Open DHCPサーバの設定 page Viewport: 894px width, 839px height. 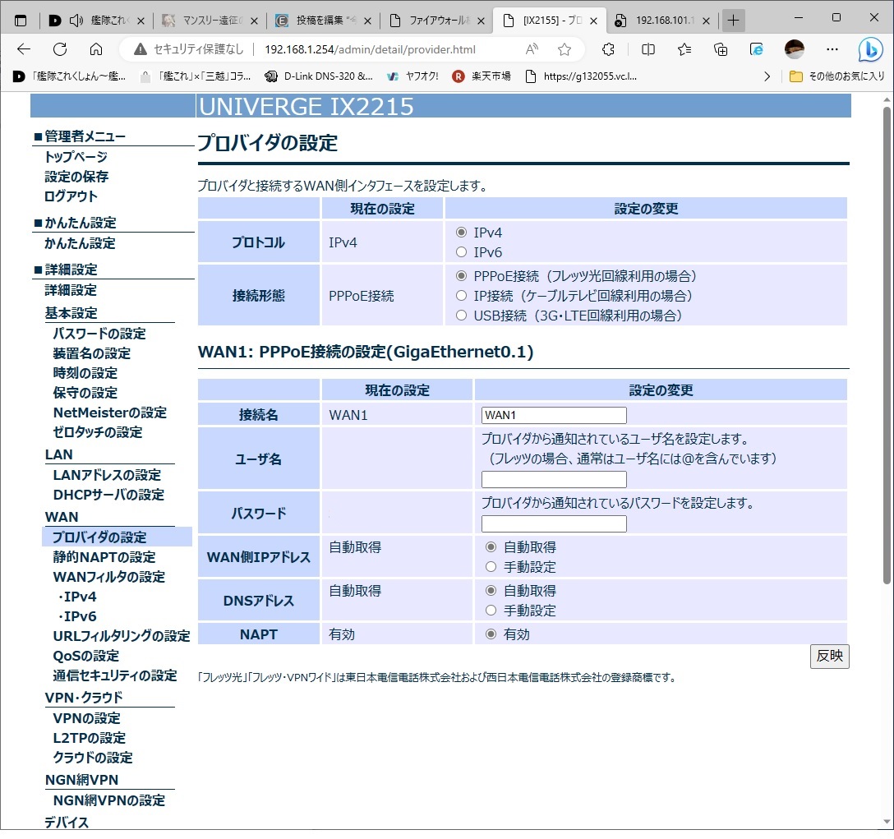(x=109, y=495)
